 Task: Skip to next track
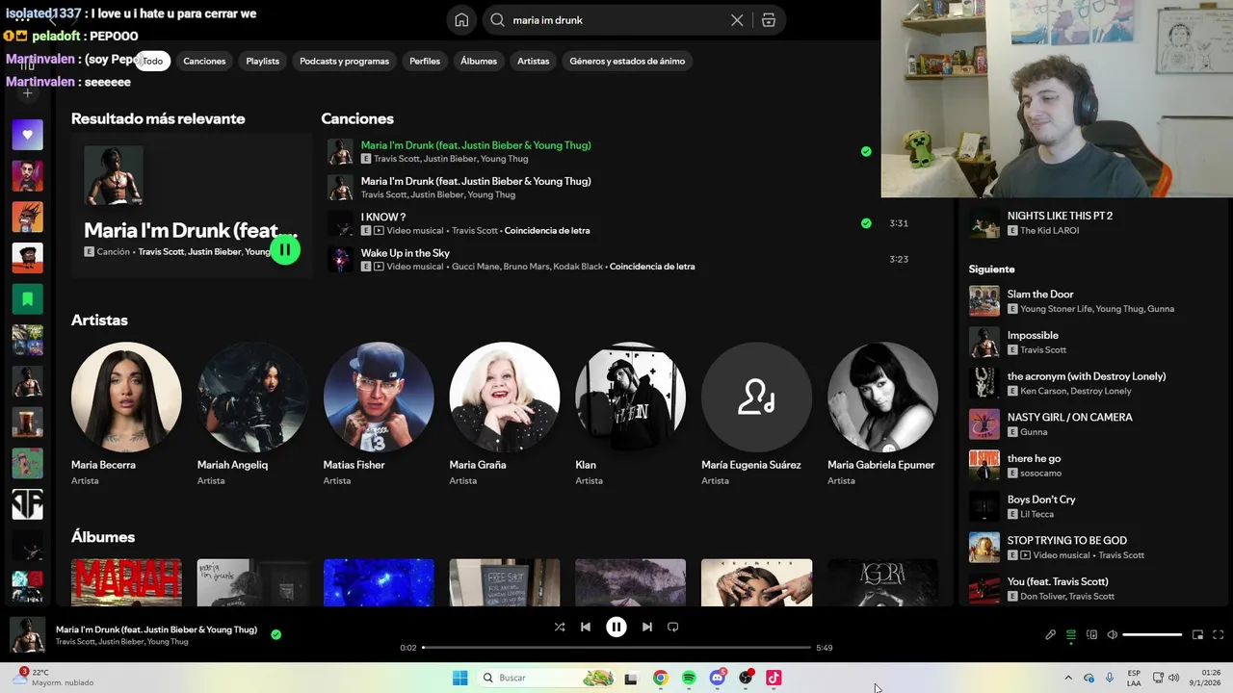point(647,627)
